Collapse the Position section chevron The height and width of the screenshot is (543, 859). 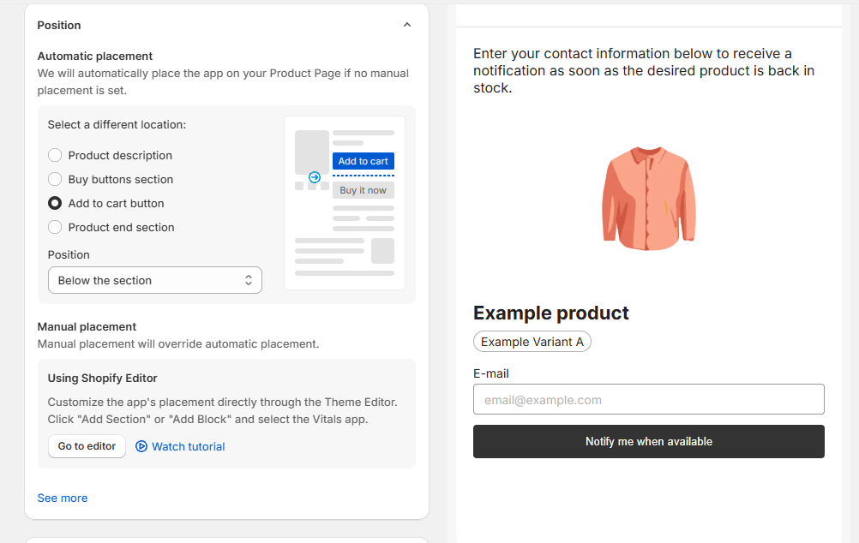coord(407,25)
